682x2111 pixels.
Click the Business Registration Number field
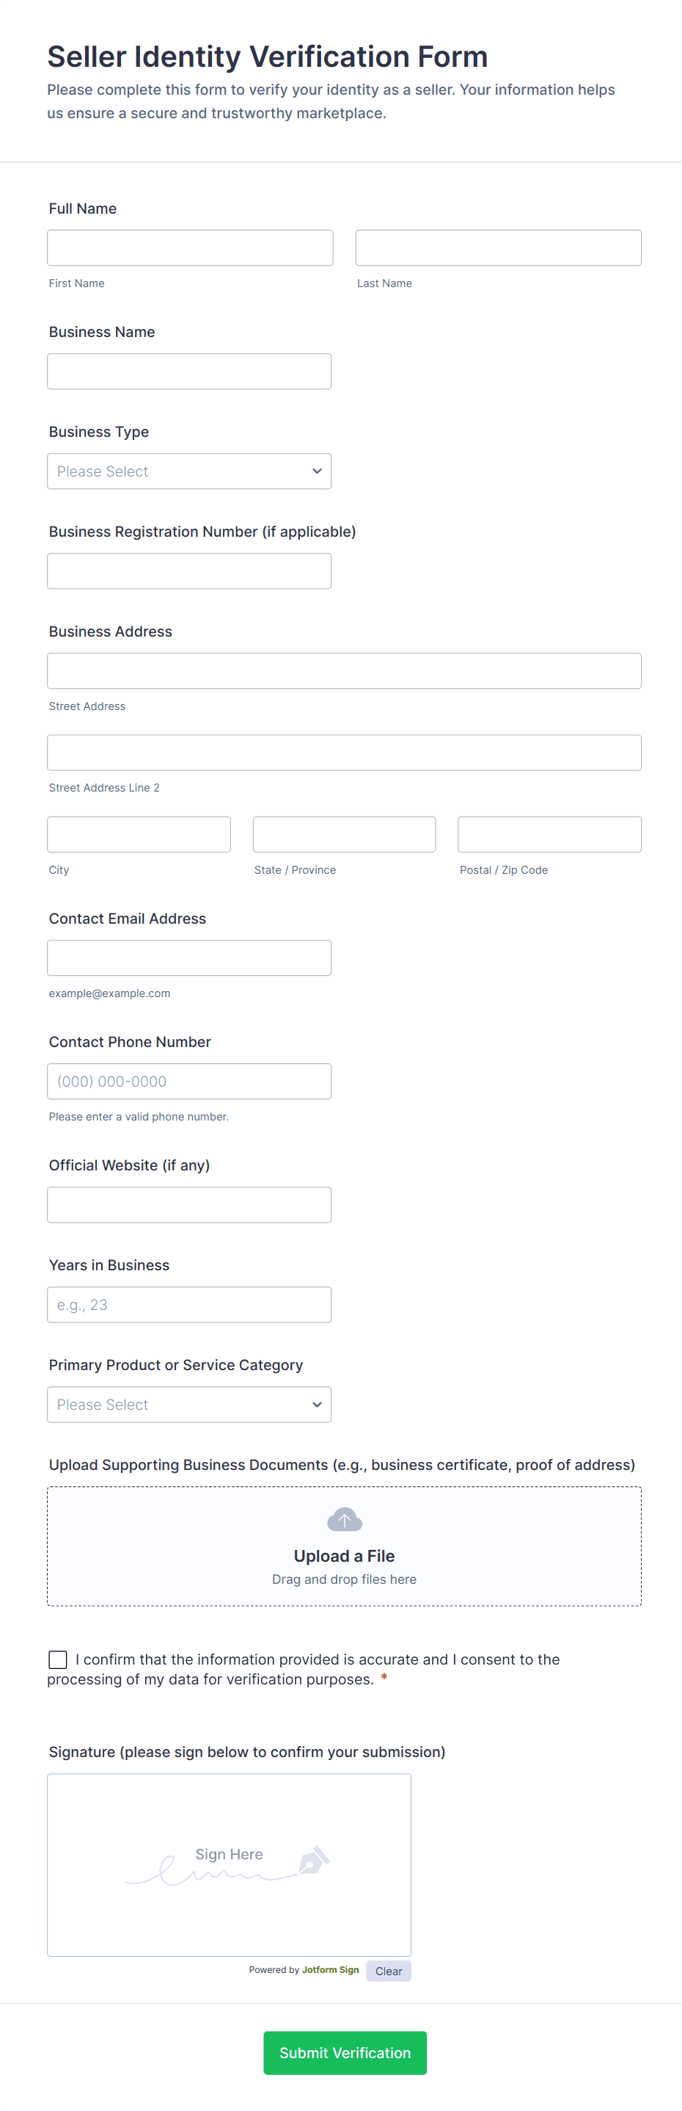189,571
